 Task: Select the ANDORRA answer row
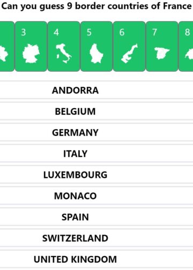tap(96, 90)
